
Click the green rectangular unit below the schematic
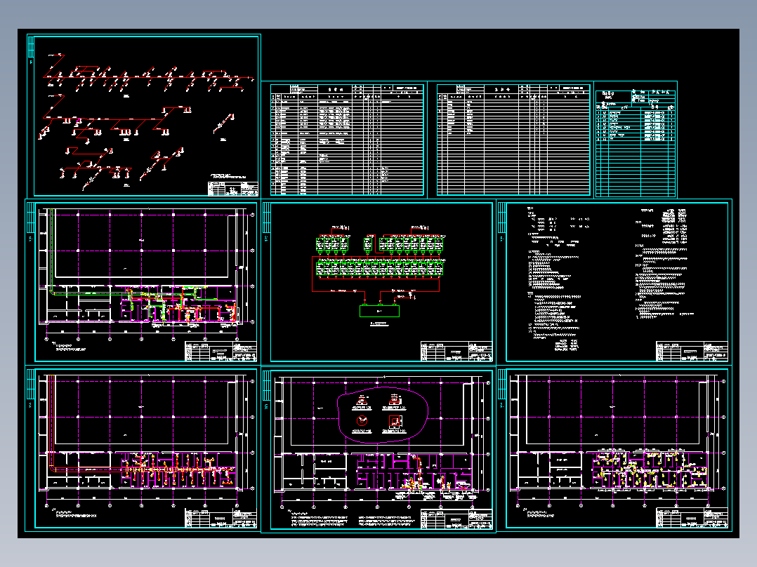coord(379,312)
